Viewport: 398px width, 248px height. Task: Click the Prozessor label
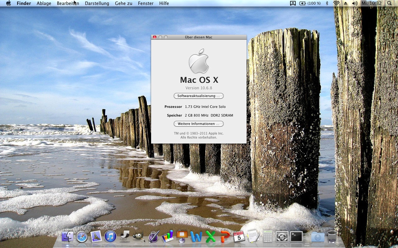pyautogui.click(x=173, y=107)
